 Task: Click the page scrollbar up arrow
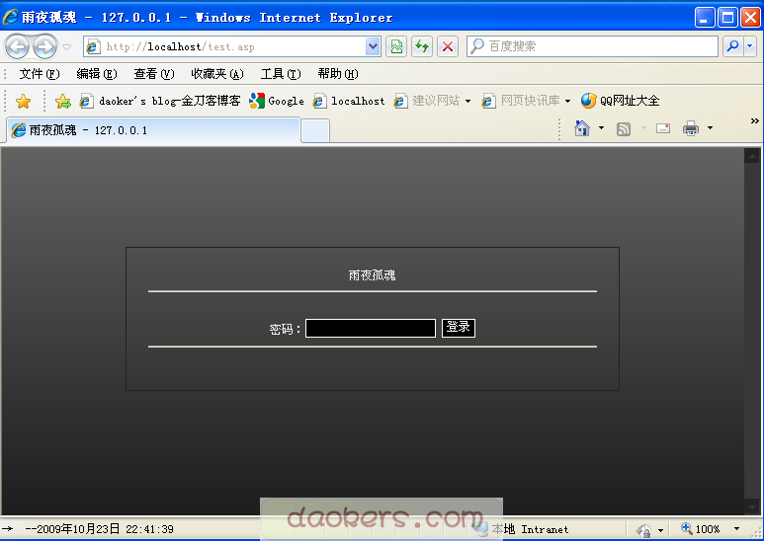pyautogui.click(x=752, y=156)
